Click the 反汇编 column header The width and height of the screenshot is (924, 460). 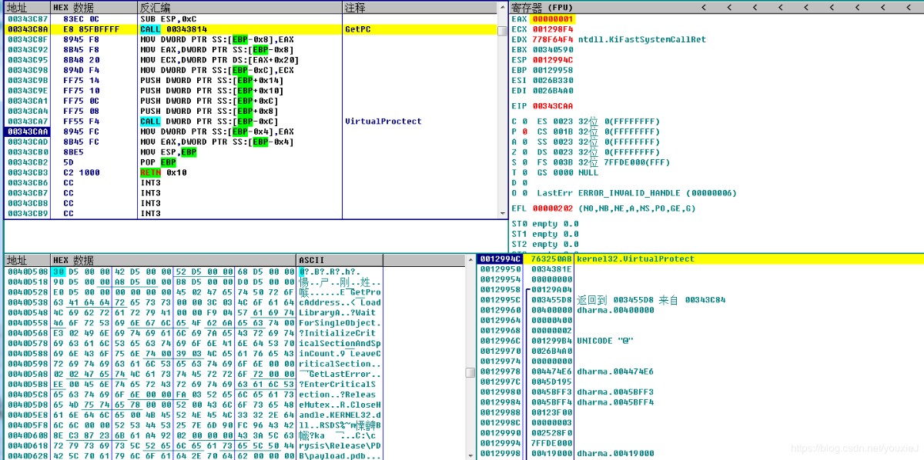pos(239,7)
